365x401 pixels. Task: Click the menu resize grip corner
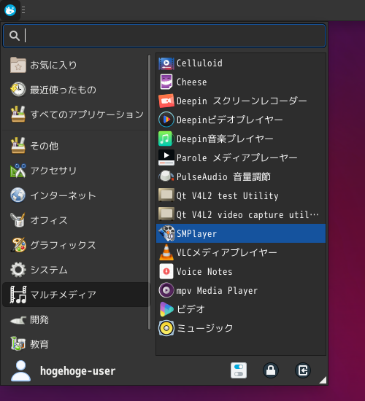coord(323,380)
